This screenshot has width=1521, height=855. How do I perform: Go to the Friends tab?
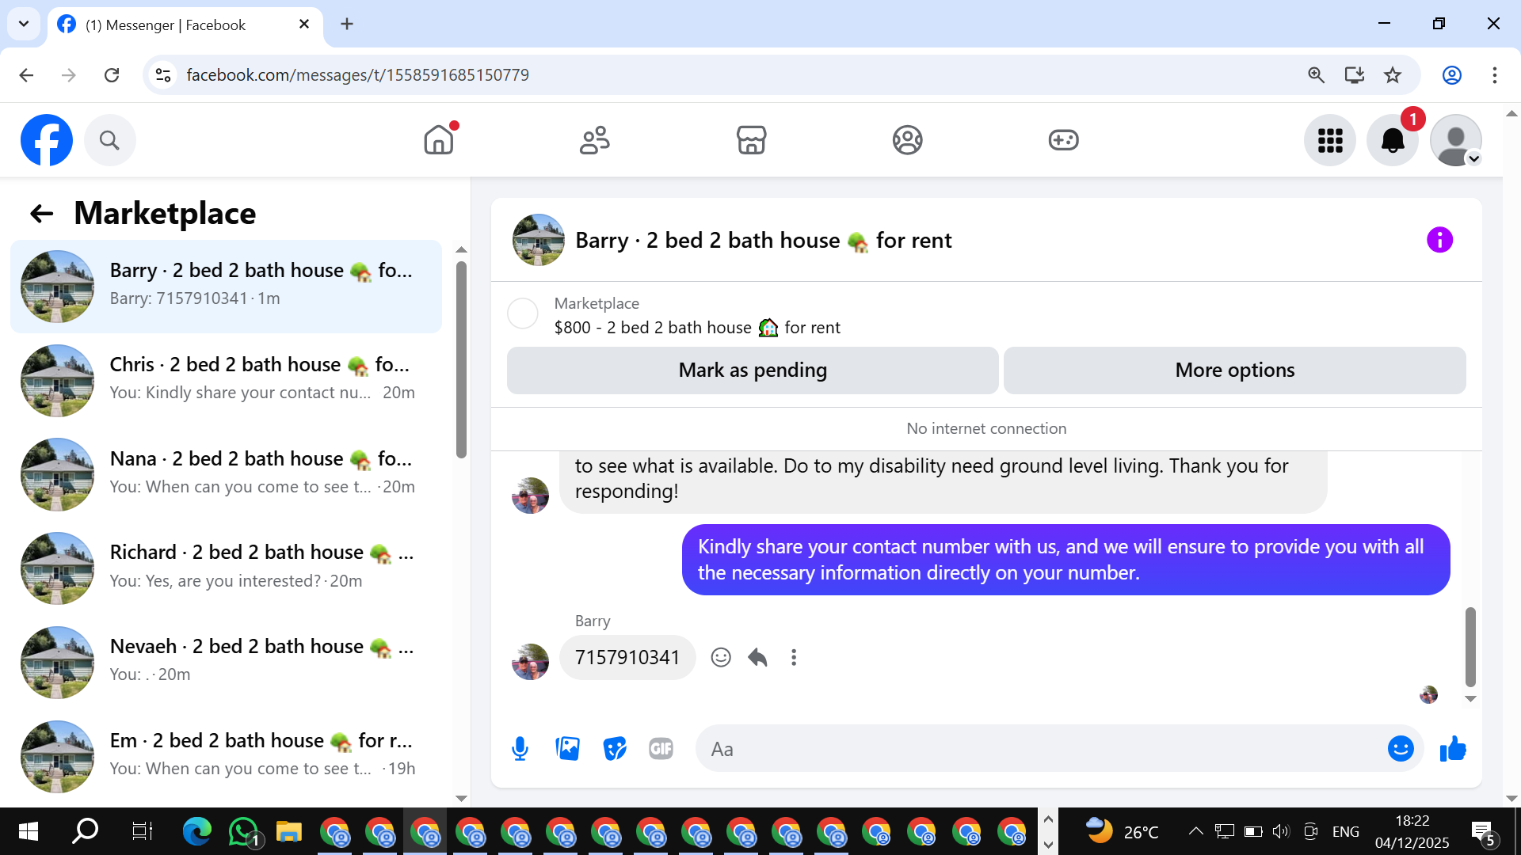[594, 140]
